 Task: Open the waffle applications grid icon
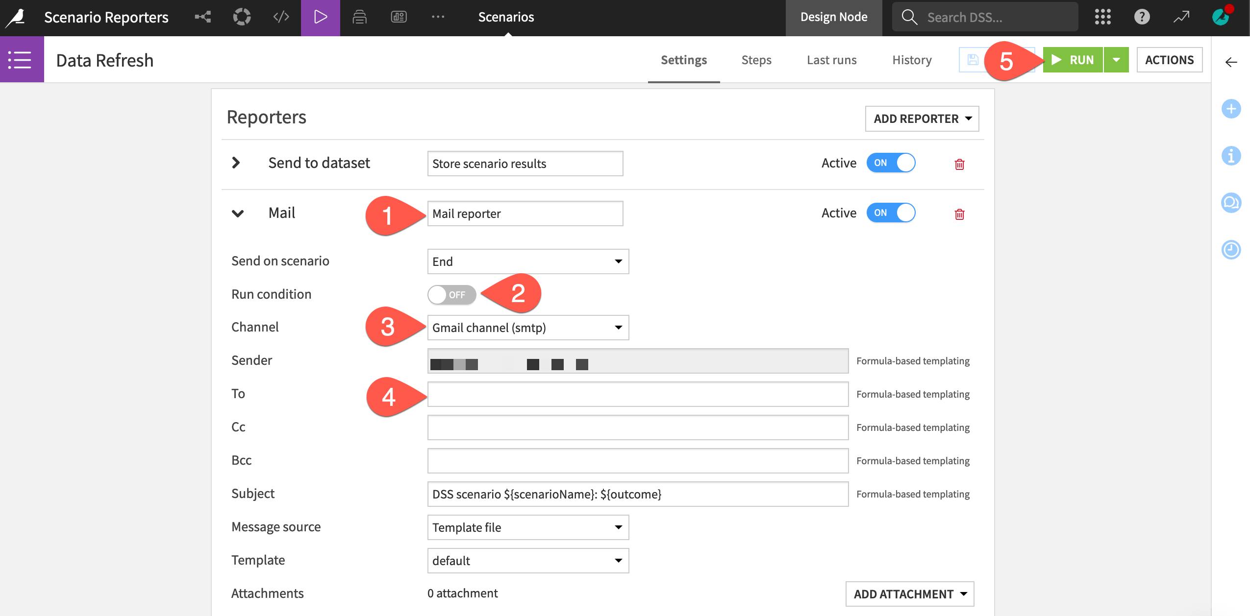(1101, 17)
